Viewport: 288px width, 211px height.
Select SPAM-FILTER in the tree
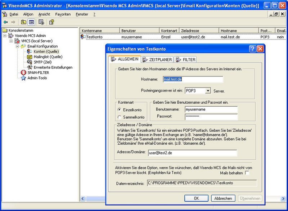coord(38,73)
